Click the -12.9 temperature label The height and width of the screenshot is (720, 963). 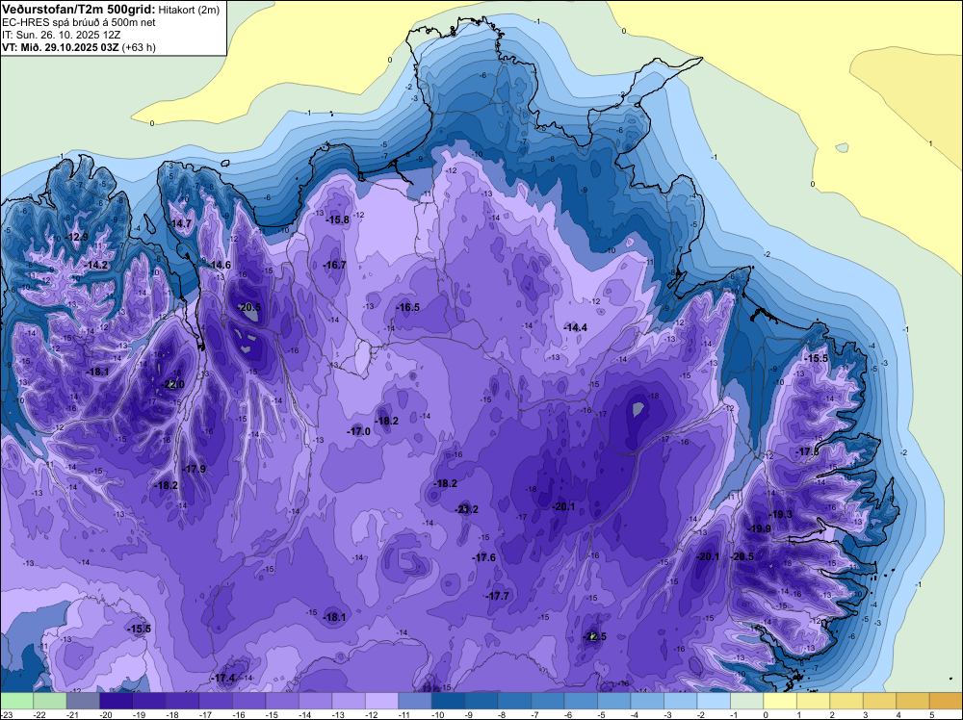77,237
